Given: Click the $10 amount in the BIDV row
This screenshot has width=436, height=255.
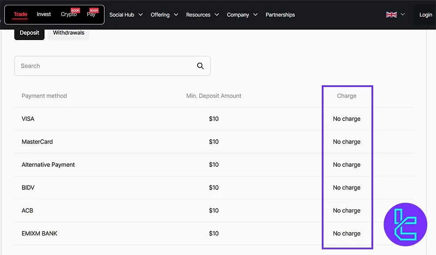Looking at the screenshot, I should [x=214, y=188].
